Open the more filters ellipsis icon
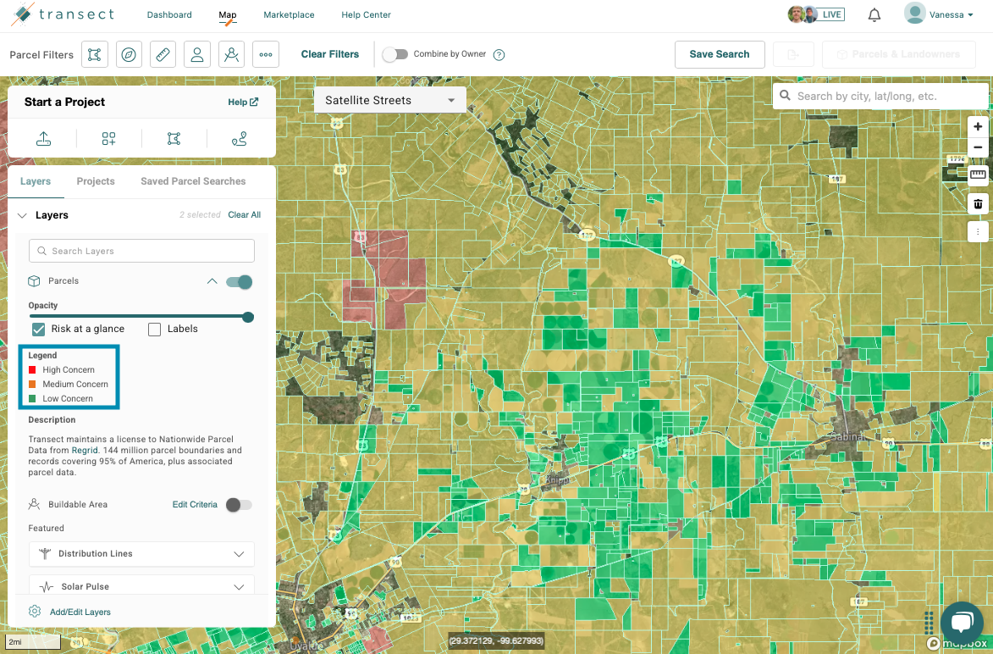993x654 pixels. click(266, 54)
